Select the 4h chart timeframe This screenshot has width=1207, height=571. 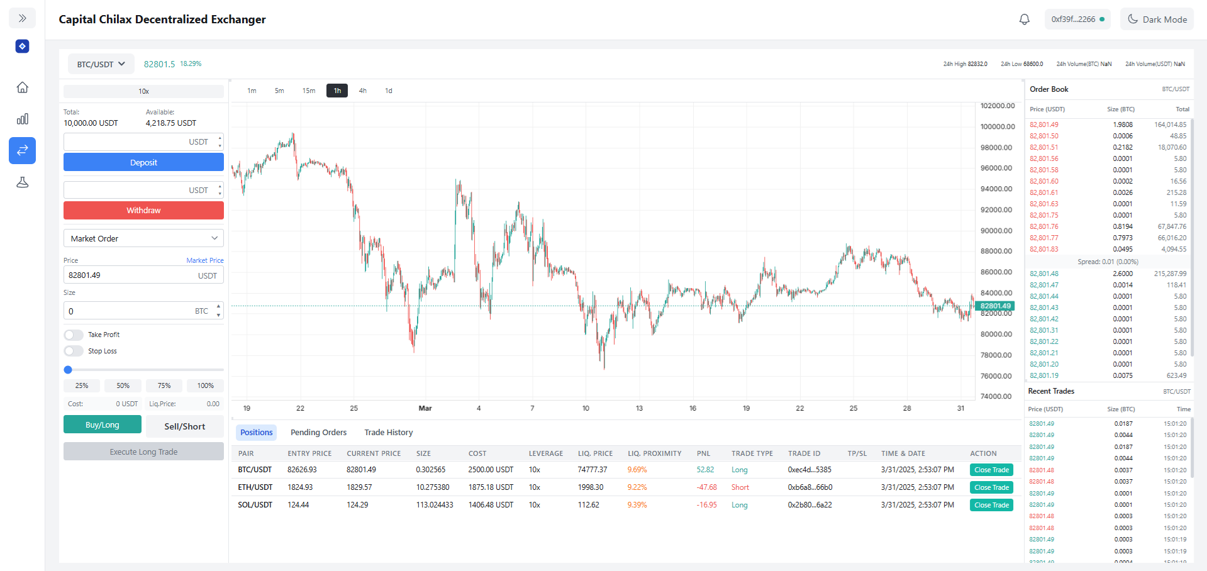pos(362,91)
